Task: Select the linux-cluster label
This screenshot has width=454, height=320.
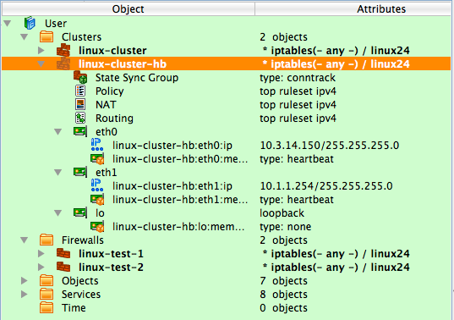Action: point(112,51)
